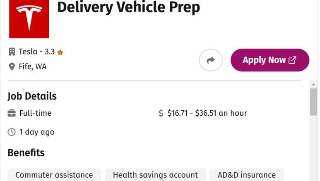Screen dimensions: 320x181
Task: Click the $16.71 - $36.51 an hour text
Action: pos(207,113)
